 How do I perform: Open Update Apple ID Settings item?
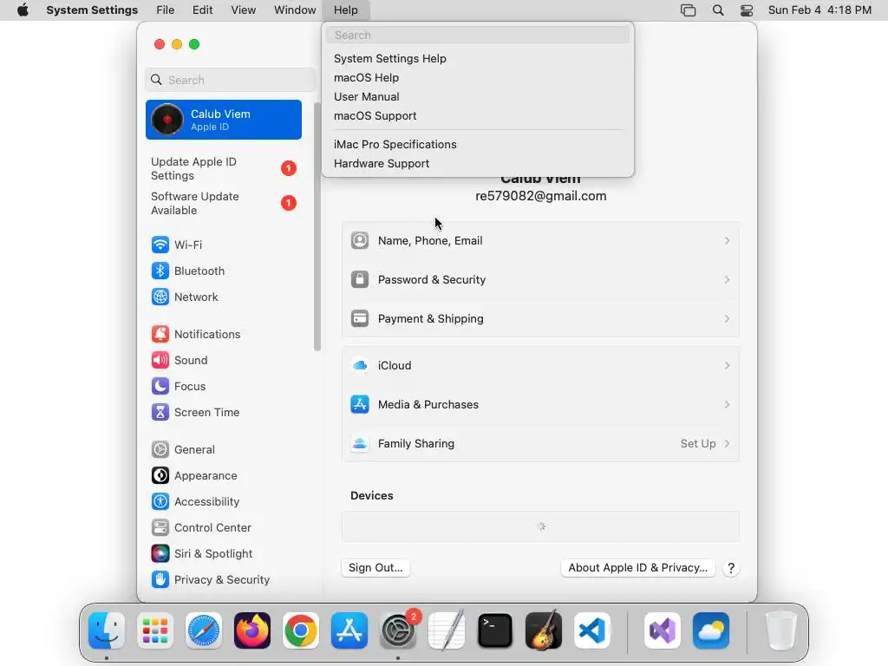point(224,169)
